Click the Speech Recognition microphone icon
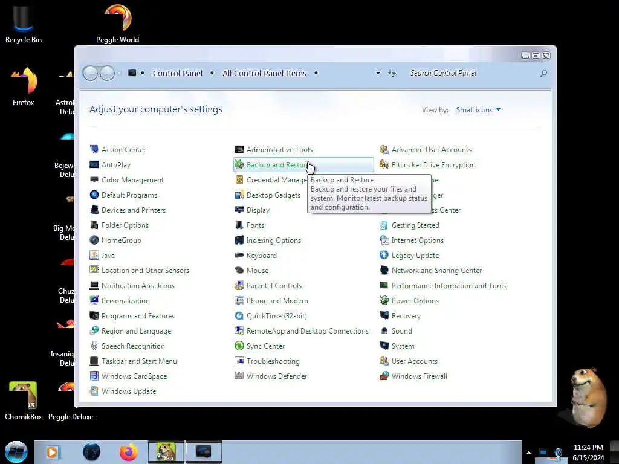This screenshot has width=619, height=464. tap(94, 346)
